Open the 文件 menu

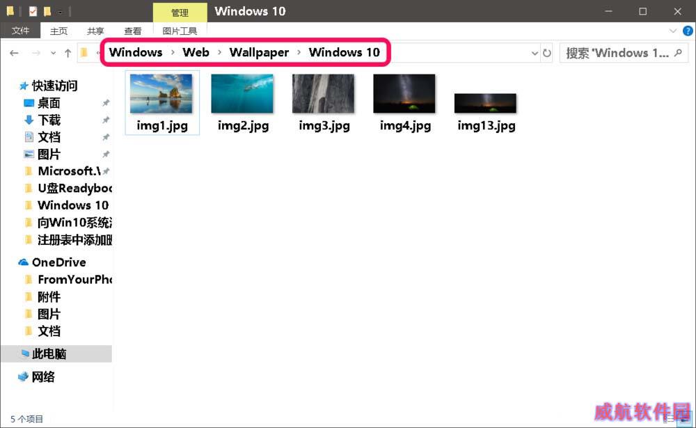pyautogui.click(x=20, y=31)
